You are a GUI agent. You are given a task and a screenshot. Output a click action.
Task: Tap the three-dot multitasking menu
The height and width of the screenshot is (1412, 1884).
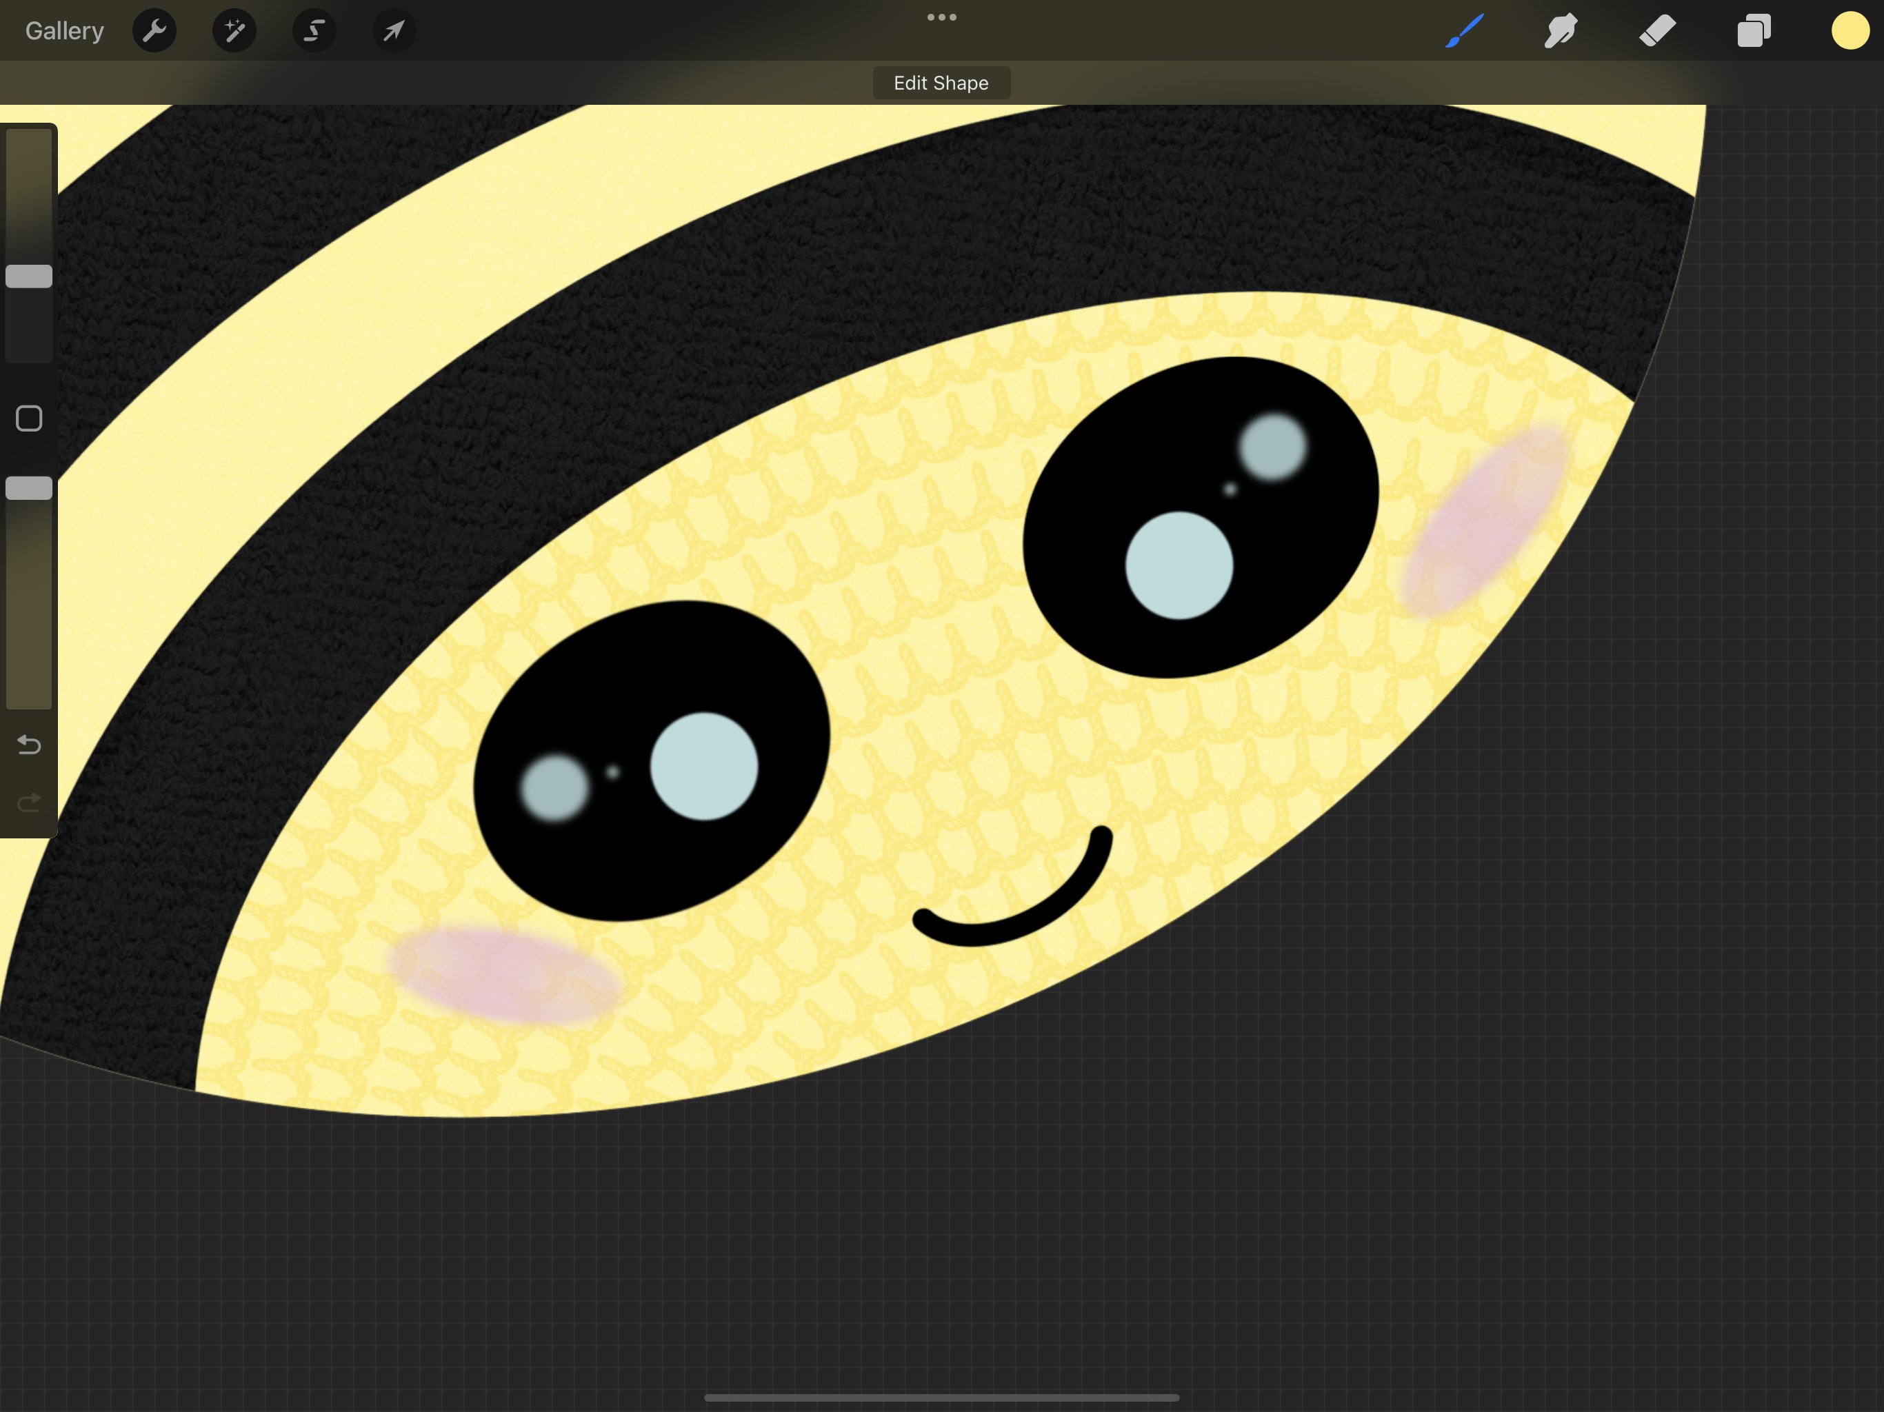[x=941, y=17]
